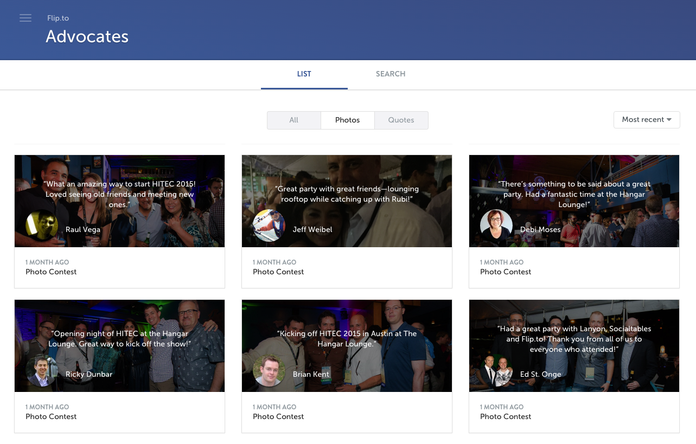Viewport: 696px width, 444px height.
Task: Click Debi Moses's avatar
Action: [x=496, y=226]
